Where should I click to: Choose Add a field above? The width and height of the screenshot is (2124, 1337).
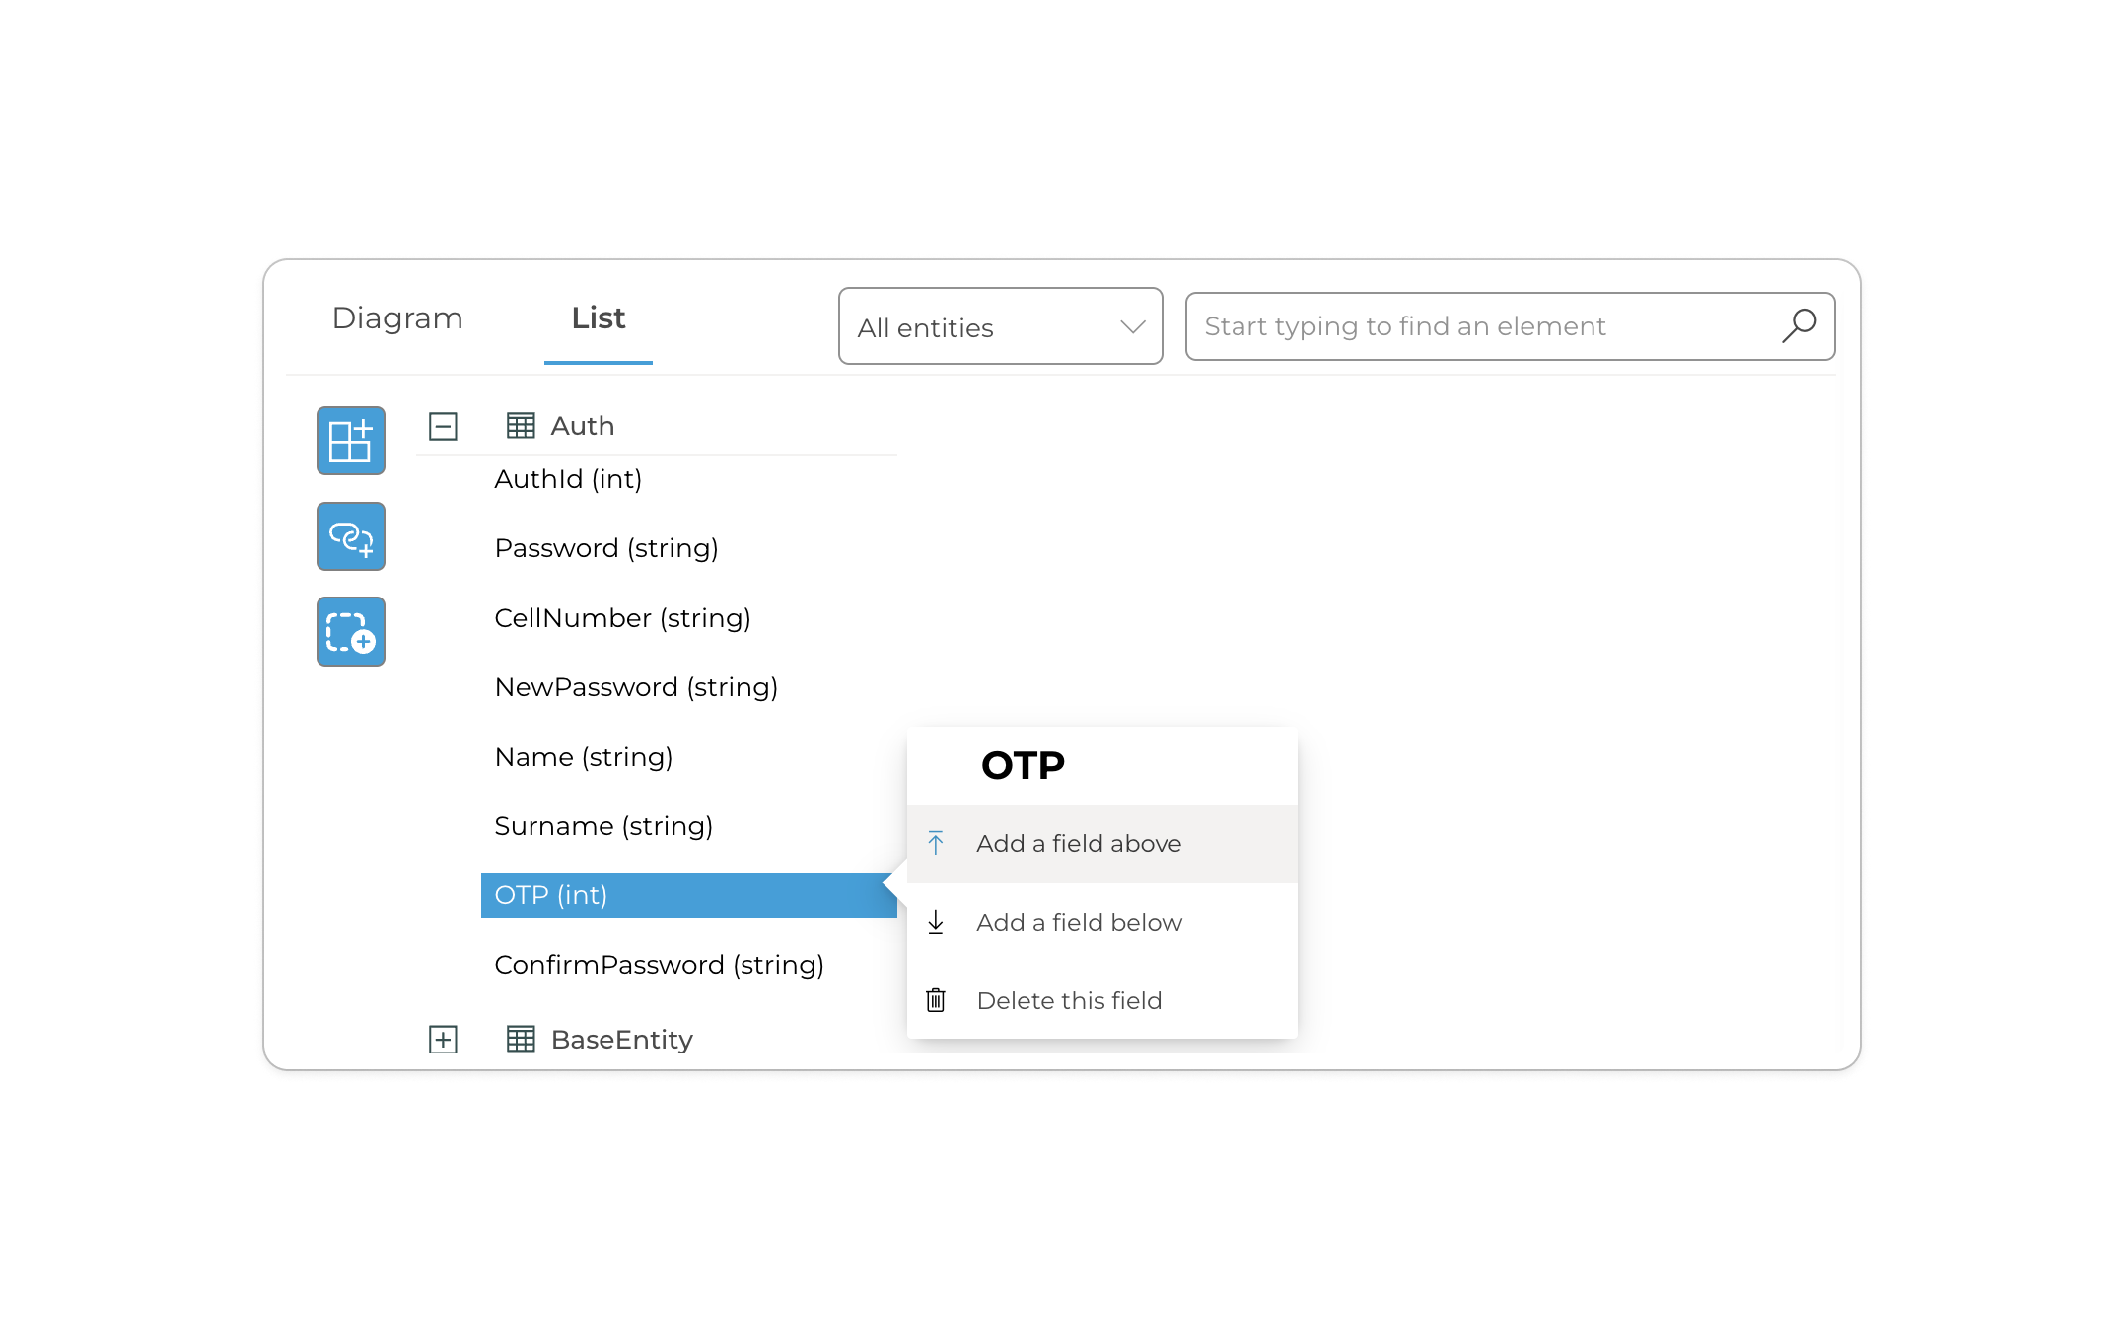pyautogui.click(x=1079, y=844)
